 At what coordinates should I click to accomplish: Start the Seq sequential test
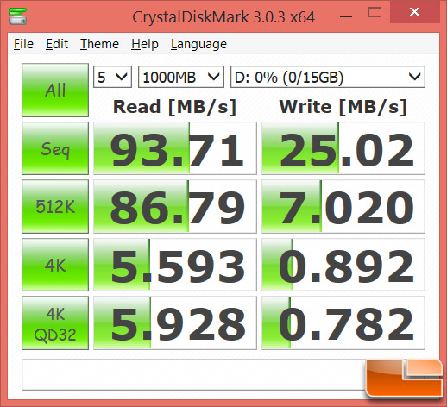55,148
